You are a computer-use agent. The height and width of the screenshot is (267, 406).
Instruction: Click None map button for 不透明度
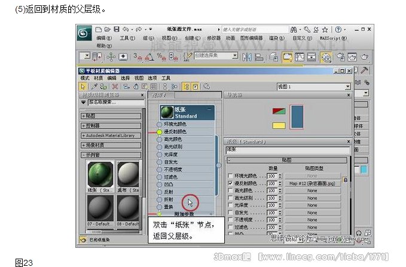[x=312, y=220]
